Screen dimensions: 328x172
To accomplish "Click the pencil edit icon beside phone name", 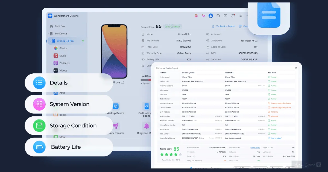I will click(x=123, y=82).
